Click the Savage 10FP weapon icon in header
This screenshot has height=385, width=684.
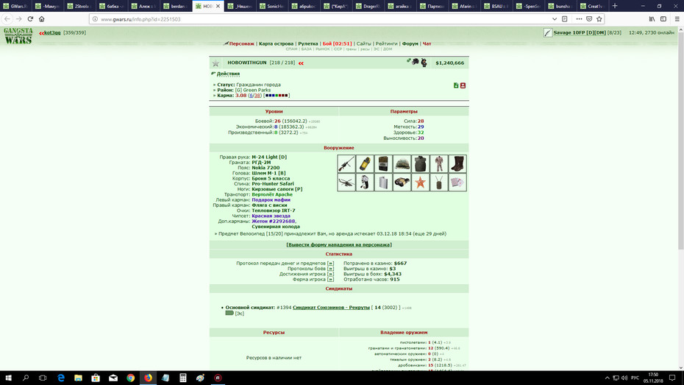tap(548, 32)
